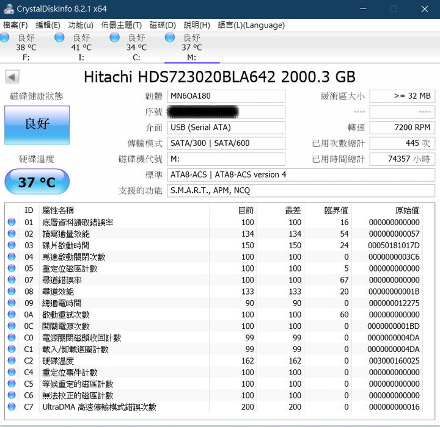Select the 讀寫通量效能 attribute name
The width and height of the screenshot is (440, 427).
point(66,234)
